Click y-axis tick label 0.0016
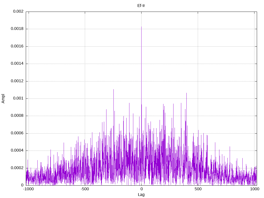Image resolution: width=264 pixels, height=198 pixels. pyautogui.click(x=17, y=46)
